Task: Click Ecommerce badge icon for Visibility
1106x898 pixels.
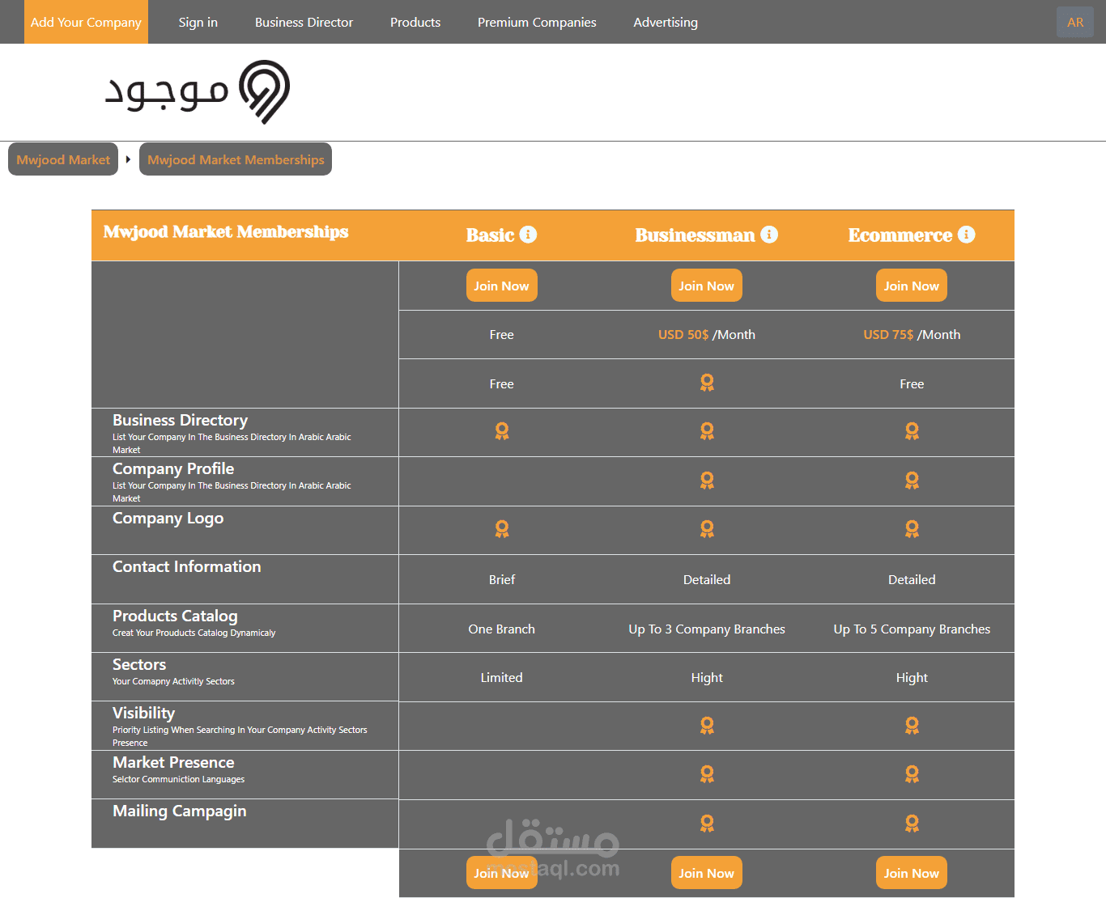Action: click(x=912, y=726)
